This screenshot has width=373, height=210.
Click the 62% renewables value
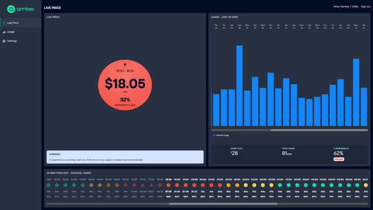(338, 153)
